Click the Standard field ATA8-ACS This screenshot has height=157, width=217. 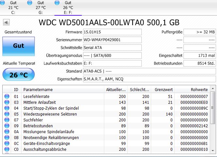[149, 71]
